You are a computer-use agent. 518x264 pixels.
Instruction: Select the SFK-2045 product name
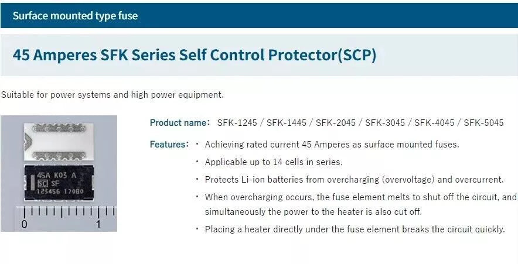click(336, 123)
